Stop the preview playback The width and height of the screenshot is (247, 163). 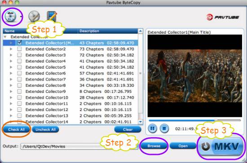[164, 128]
